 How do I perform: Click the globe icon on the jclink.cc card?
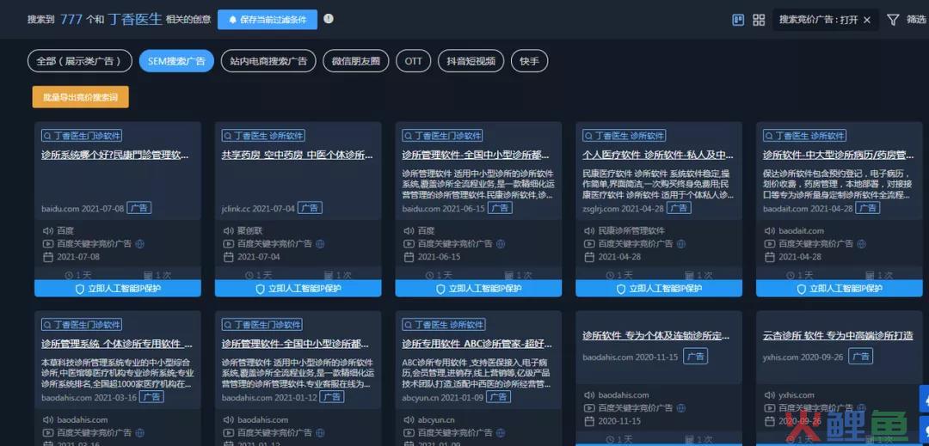pos(320,244)
